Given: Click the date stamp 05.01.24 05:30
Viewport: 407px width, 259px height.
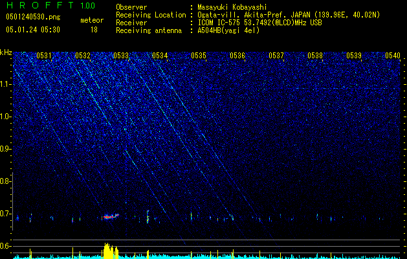Looking at the screenshot, I should [33, 30].
